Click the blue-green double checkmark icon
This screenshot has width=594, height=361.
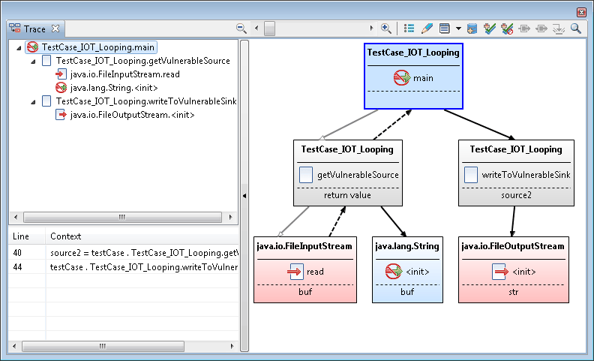[490, 29]
